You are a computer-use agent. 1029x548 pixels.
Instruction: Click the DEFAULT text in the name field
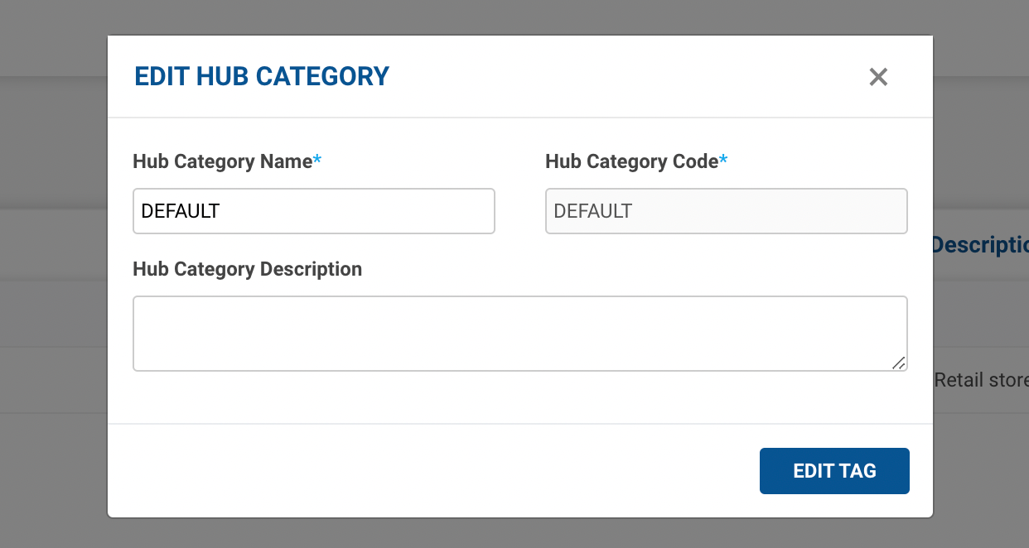point(180,211)
